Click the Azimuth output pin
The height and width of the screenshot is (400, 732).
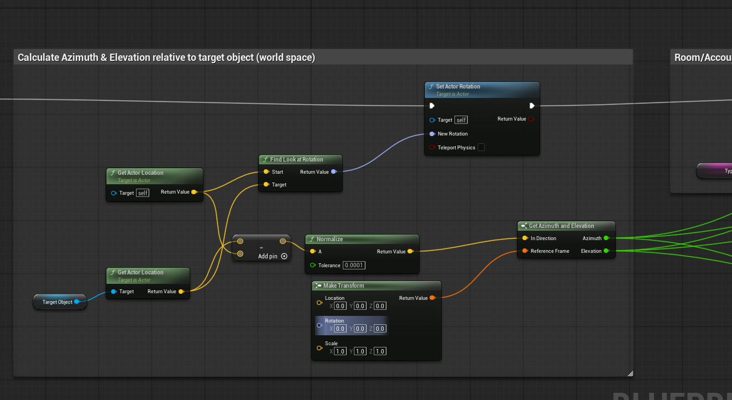point(606,238)
